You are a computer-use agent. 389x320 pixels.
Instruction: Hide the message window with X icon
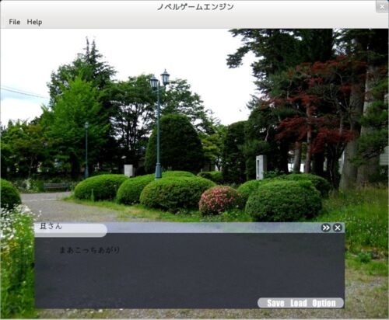[338, 228]
